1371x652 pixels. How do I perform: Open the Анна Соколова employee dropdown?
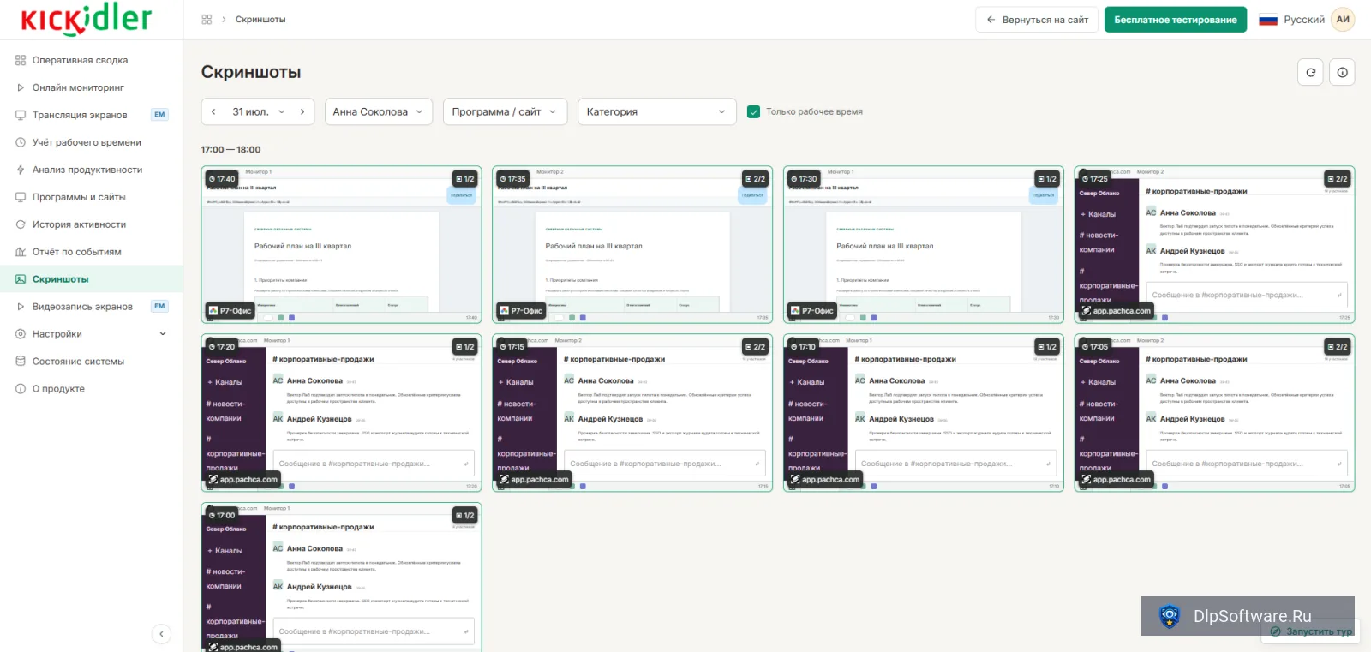[x=378, y=112]
